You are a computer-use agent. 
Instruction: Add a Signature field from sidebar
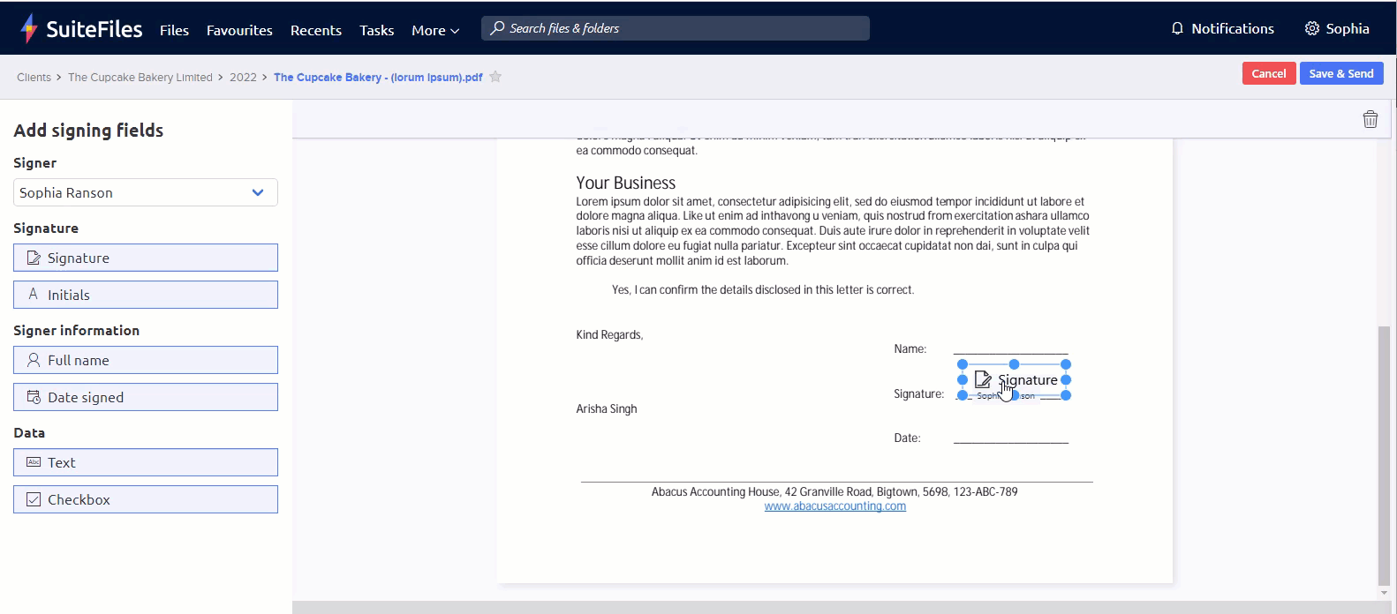(146, 258)
